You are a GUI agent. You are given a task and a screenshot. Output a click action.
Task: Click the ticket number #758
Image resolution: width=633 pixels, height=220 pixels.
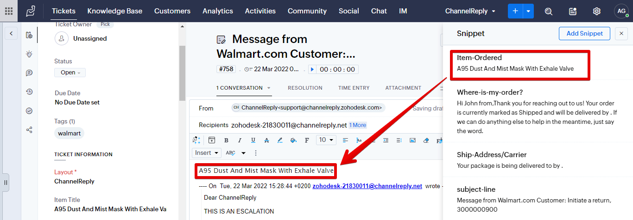click(226, 69)
